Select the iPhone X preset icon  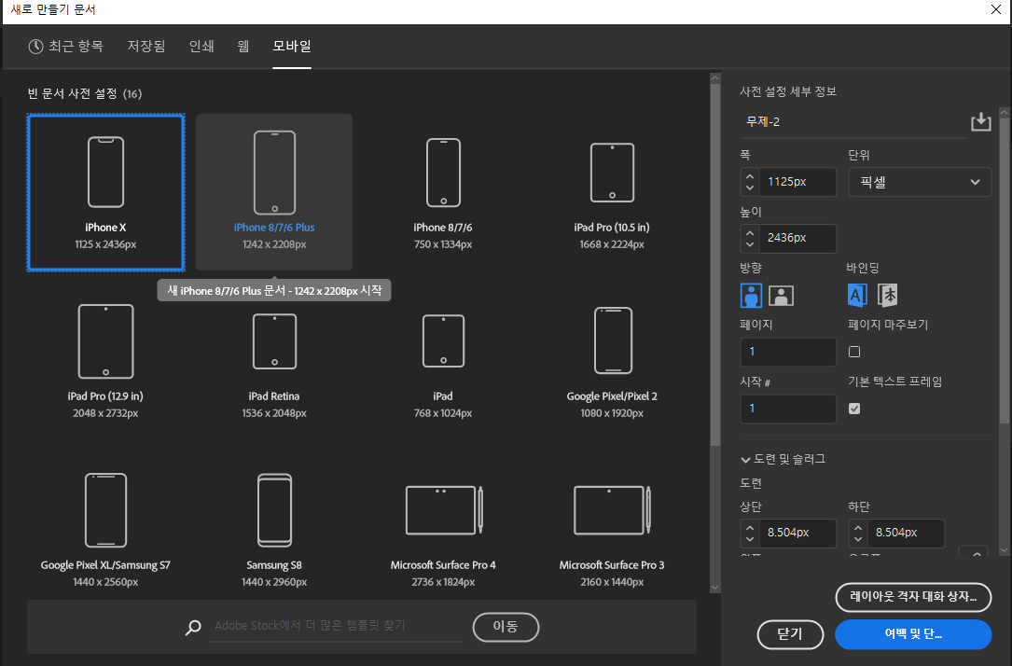(x=105, y=173)
